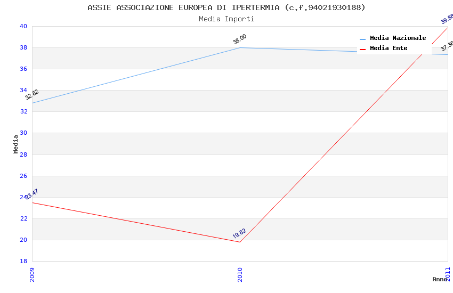Click the Anno x-axis title
The height and width of the screenshot is (293, 453).
point(440,279)
